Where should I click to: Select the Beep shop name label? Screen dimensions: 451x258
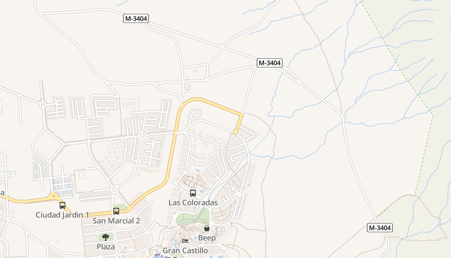[x=207, y=238]
